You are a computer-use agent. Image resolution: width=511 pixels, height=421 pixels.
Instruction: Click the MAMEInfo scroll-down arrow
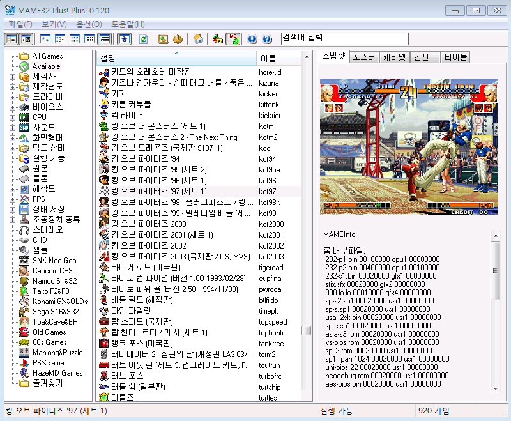[x=496, y=388]
